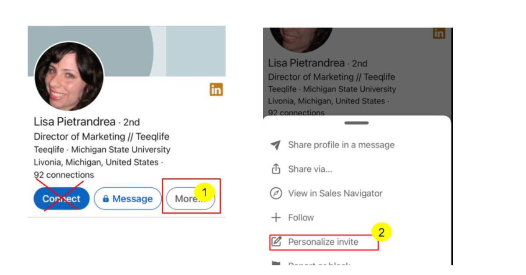Open the "92 connections" link
Screen dimensions: 526x275
64,175
